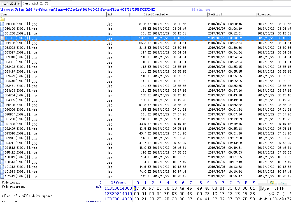The height and width of the screenshot is (202, 291).
Task: Select file name 100613(SK021)[].jpg
Action: point(21,162)
